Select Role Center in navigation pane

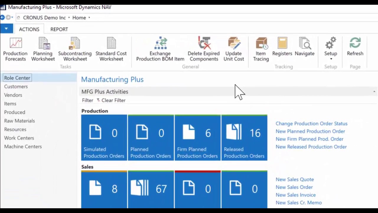(17, 78)
